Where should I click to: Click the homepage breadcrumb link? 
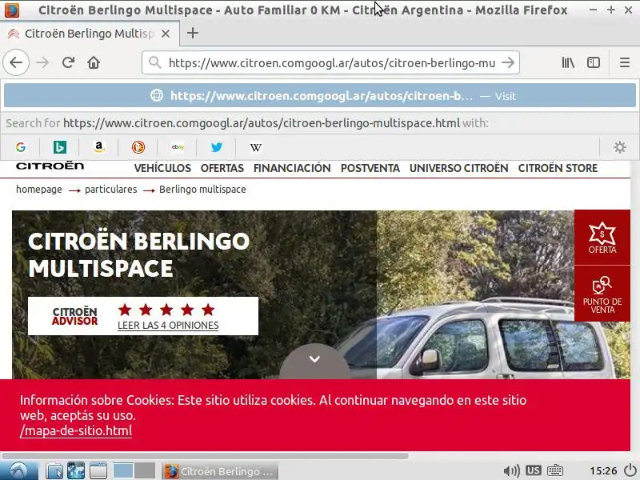pos(39,190)
